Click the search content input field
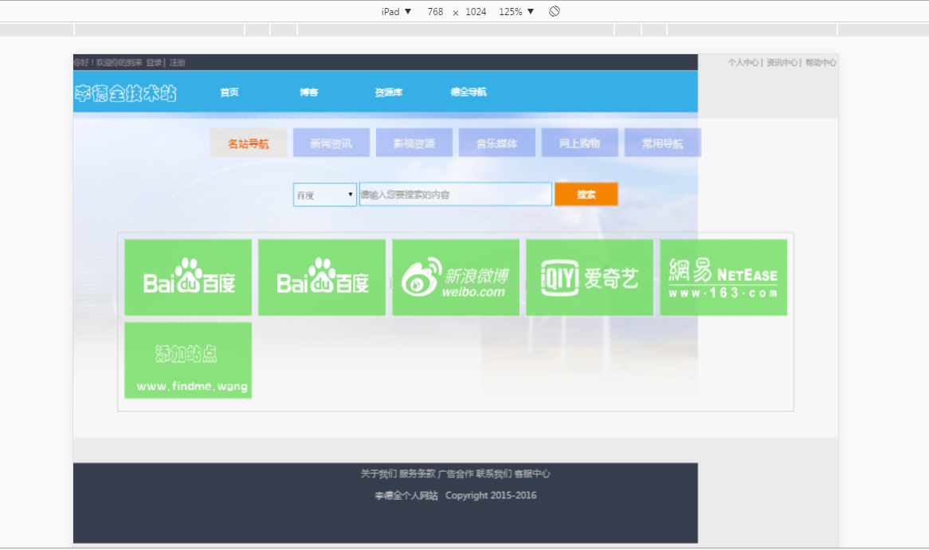The image size is (929, 550). click(456, 194)
